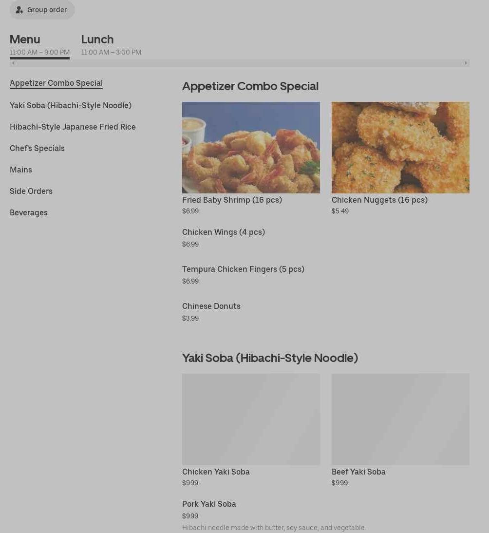Navigate to Mains category
The image size is (489, 533).
(x=21, y=170)
